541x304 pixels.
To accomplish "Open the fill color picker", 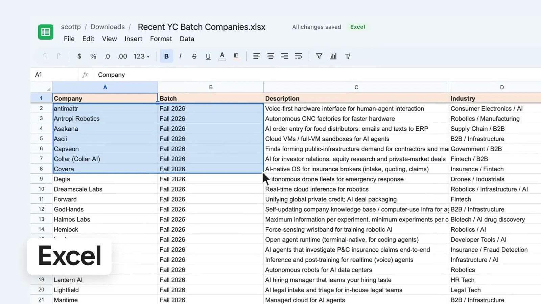I will point(236,56).
